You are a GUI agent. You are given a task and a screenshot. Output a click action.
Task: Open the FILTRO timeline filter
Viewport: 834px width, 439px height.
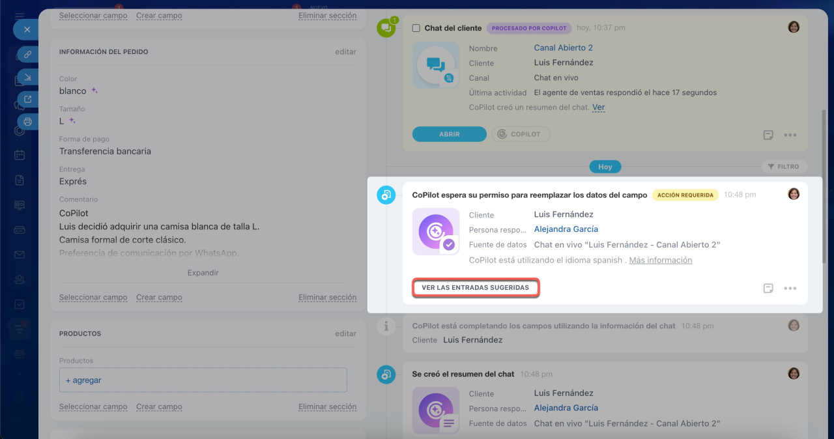click(x=784, y=167)
